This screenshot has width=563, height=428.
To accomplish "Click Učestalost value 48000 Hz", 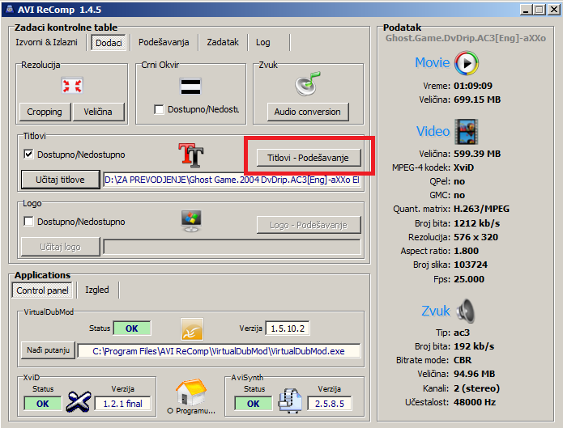I will tap(475, 402).
